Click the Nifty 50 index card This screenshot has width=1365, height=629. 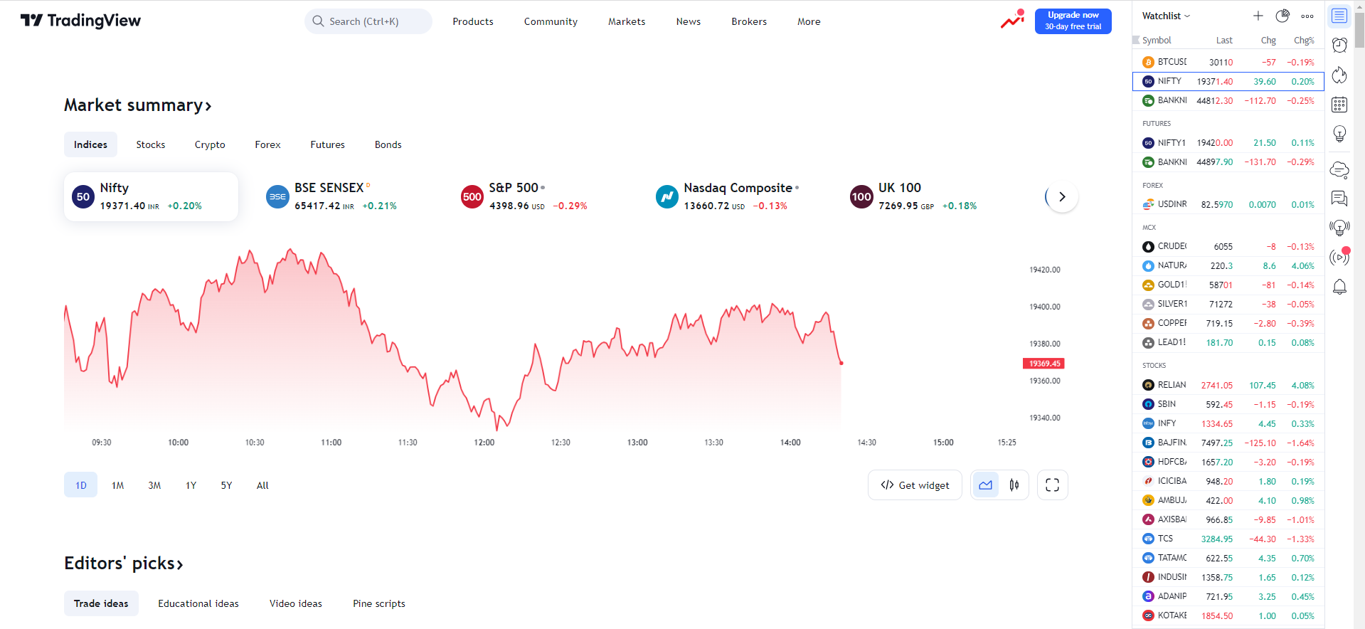coord(151,196)
